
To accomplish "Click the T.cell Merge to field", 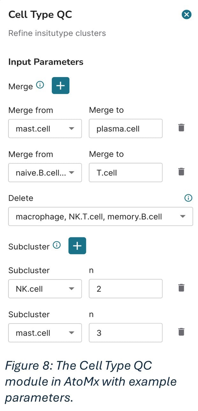I will pyautogui.click(x=125, y=173).
